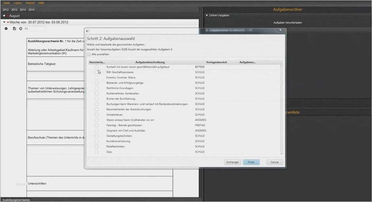Screen dimensions: 372x202
Task: Click the Ausbildungsnachweise status bar label
Action: (16, 200)
